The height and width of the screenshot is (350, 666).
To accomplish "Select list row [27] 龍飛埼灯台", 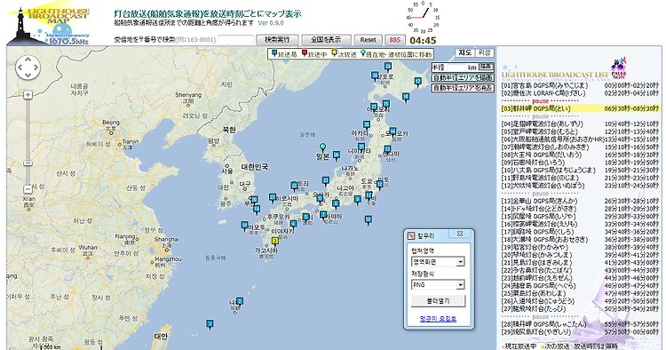I will [580, 309].
